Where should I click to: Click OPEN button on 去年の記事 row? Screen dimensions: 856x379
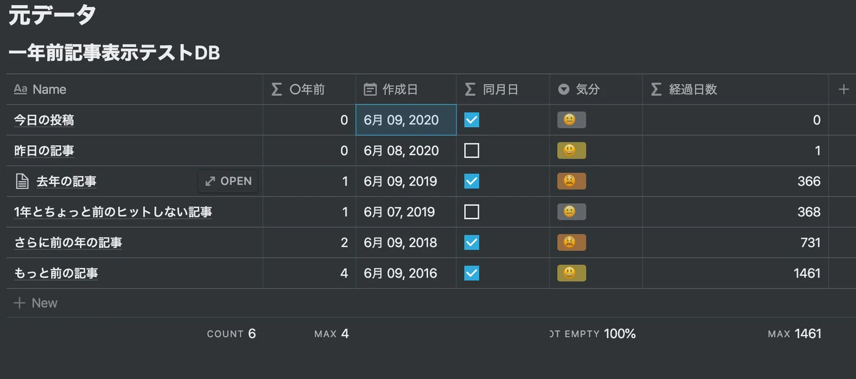coord(228,181)
